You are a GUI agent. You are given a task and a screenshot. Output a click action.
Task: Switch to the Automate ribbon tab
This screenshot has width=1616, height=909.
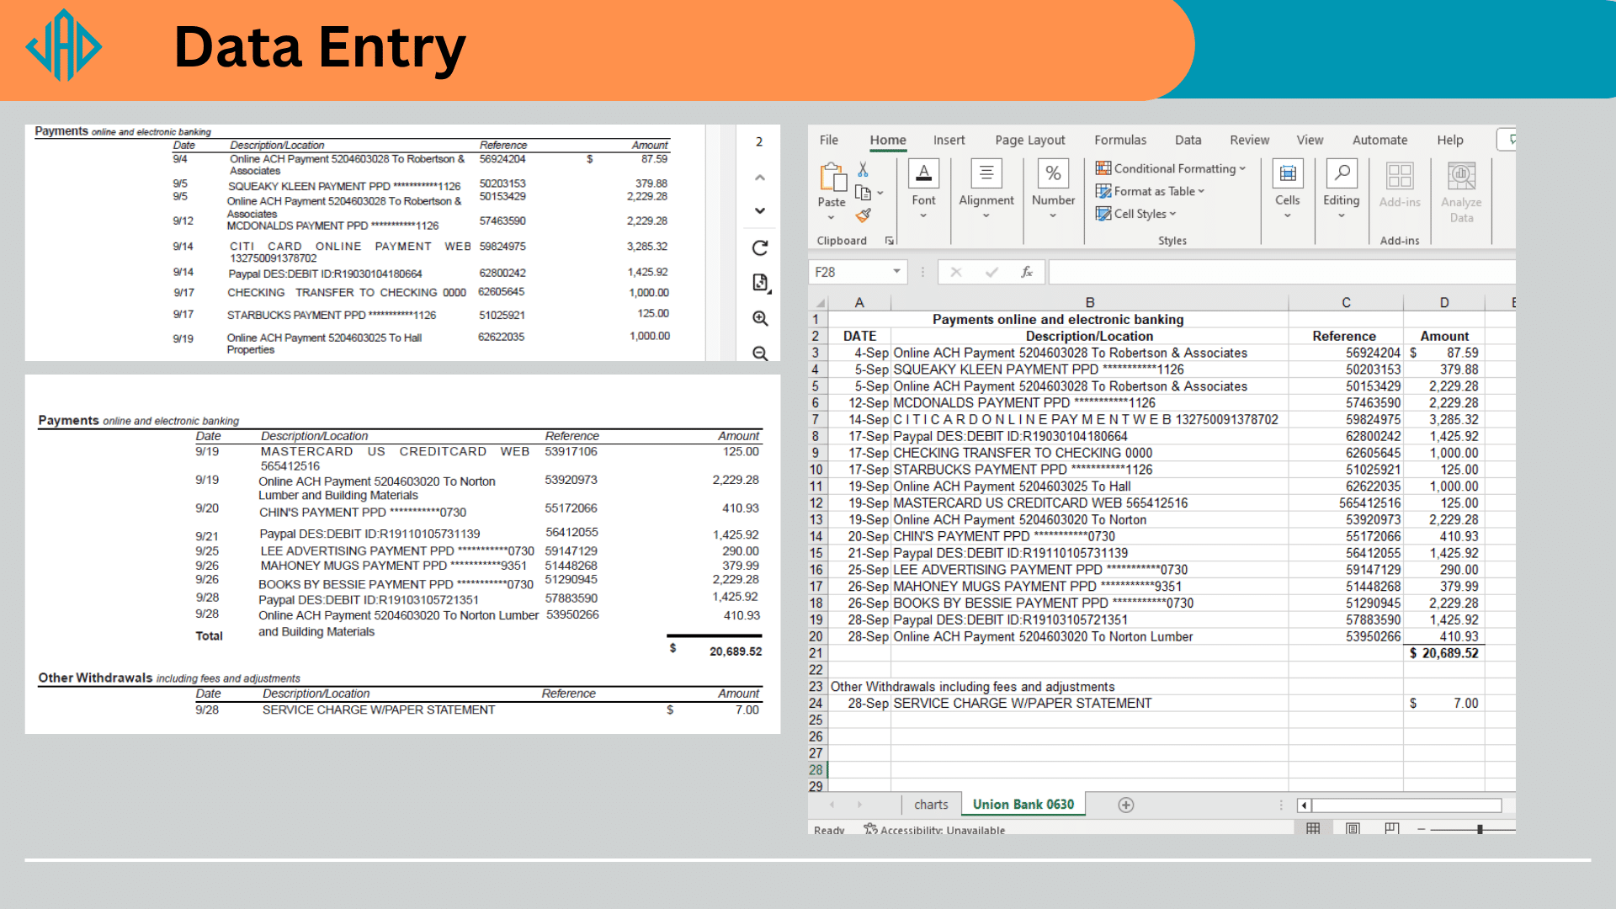click(1379, 140)
